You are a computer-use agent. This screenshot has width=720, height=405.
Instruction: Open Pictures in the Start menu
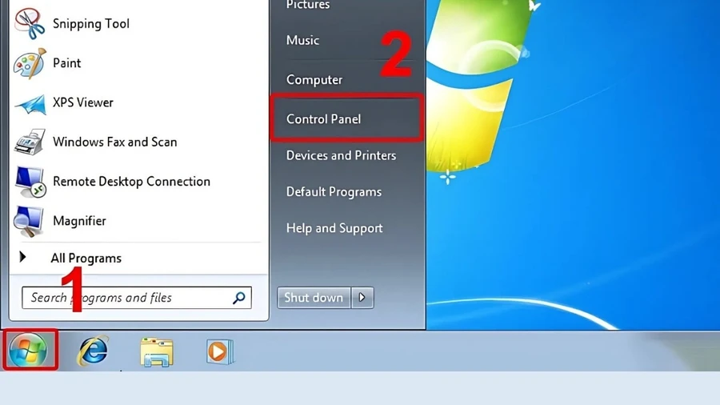(x=308, y=5)
